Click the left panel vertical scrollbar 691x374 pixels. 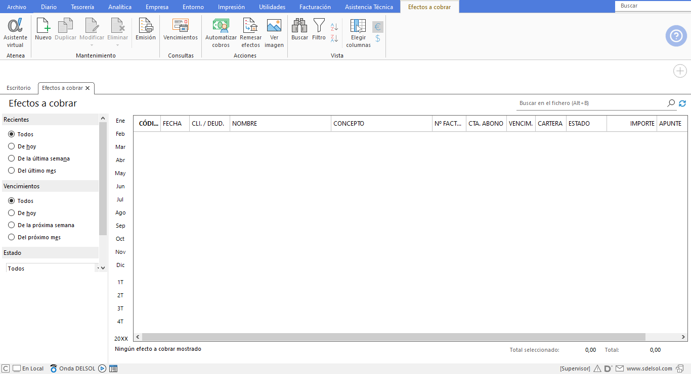103,178
